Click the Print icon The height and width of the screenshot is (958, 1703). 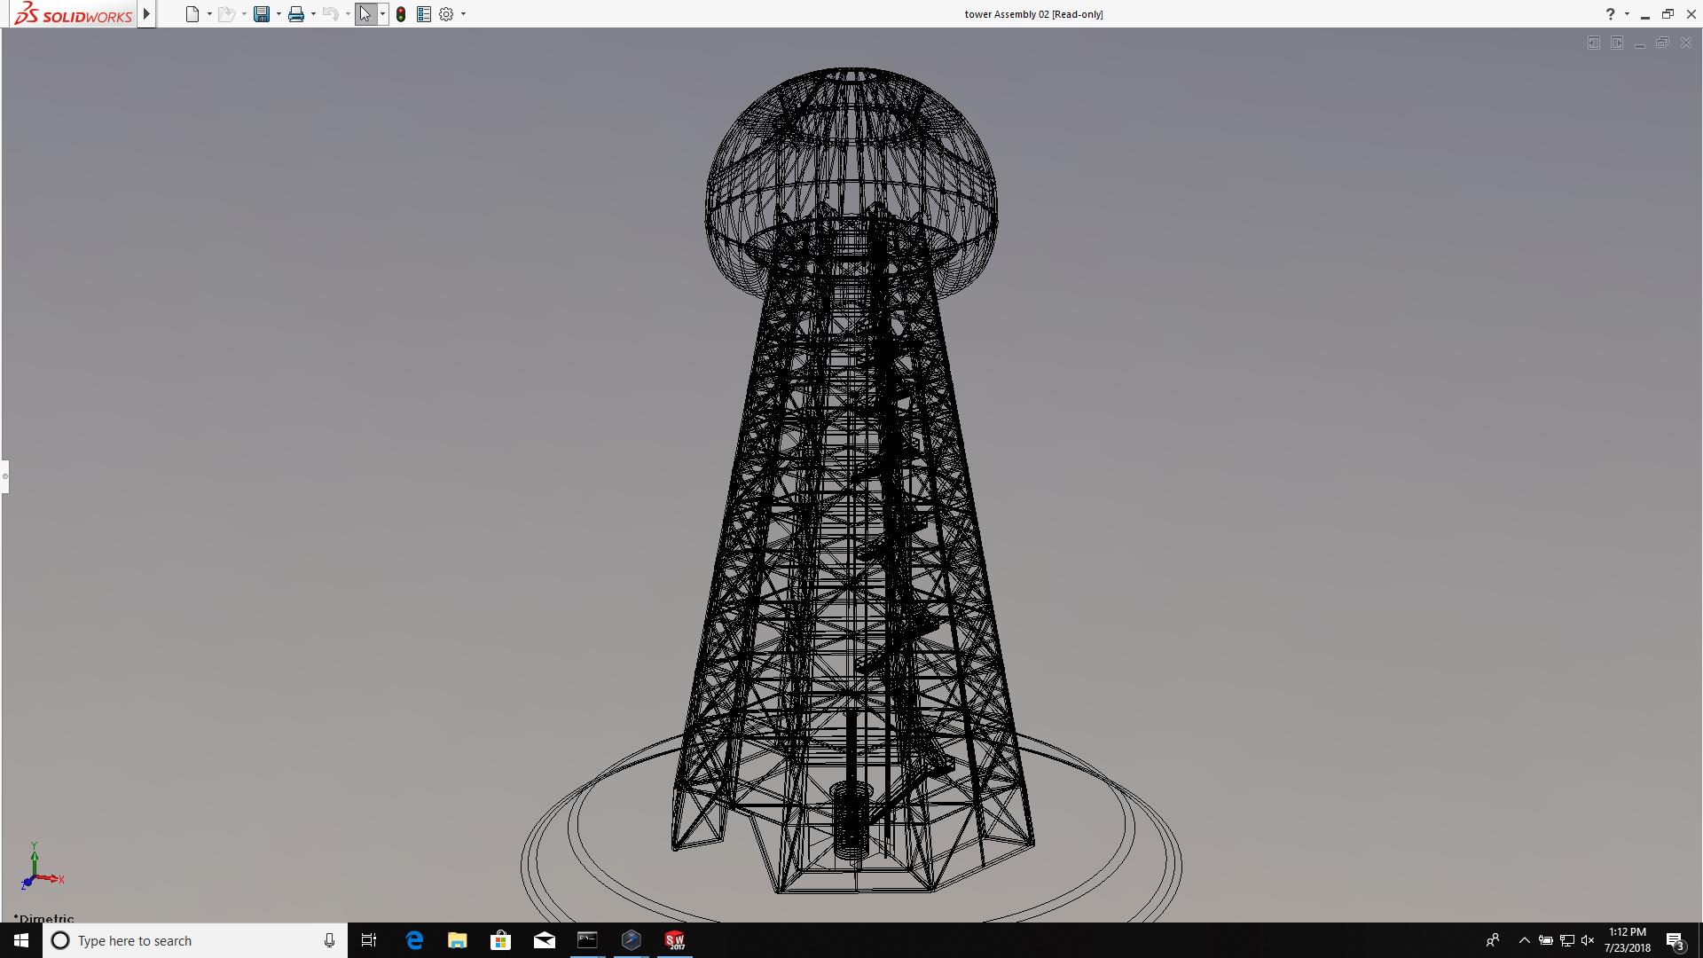(x=296, y=14)
